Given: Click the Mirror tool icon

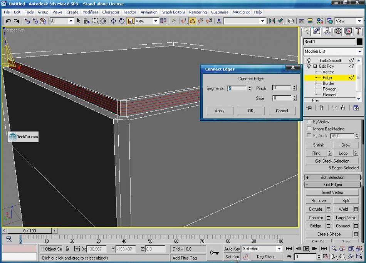Looking at the screenshot, I should [272, 21].
